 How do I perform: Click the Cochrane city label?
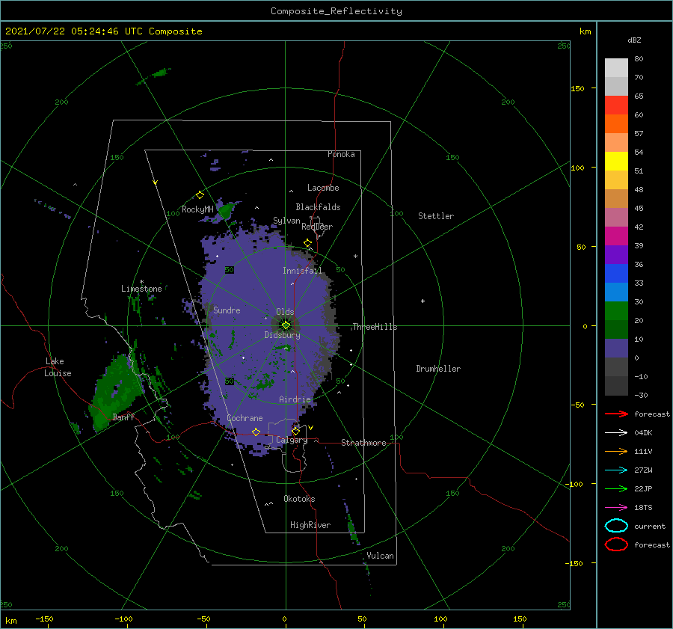245,418
